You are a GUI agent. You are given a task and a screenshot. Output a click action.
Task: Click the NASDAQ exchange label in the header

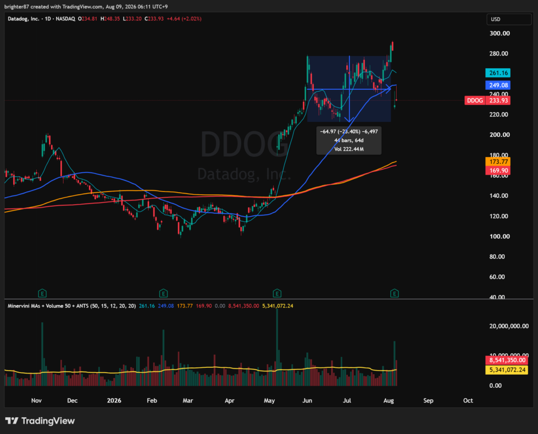point(65,19)
